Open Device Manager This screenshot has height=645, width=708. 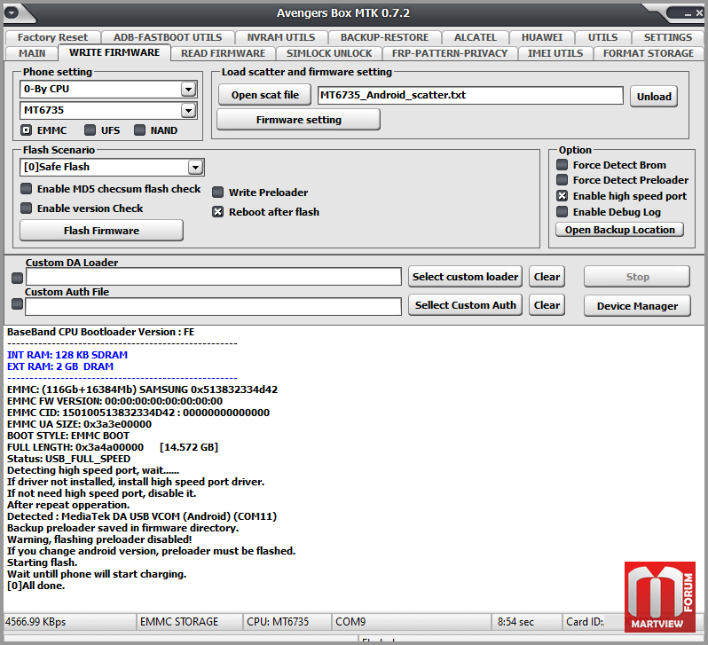point(637,306)
